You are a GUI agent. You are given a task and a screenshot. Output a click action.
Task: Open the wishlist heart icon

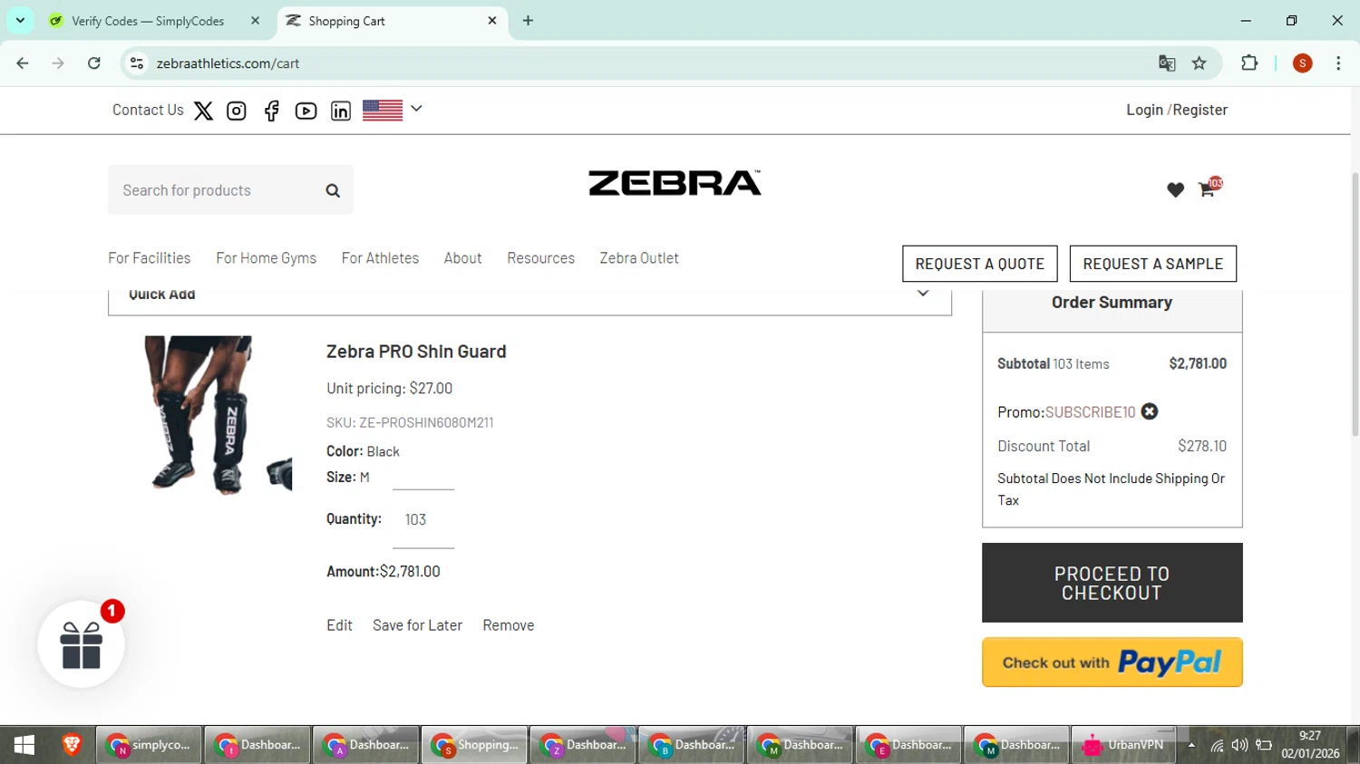[x=1175, y=189]
